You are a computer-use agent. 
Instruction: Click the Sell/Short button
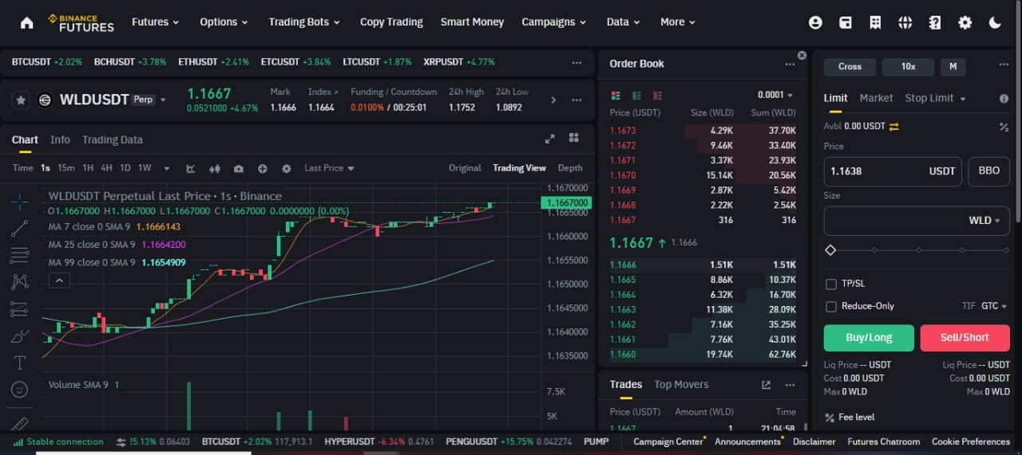[x=965, y=338]
